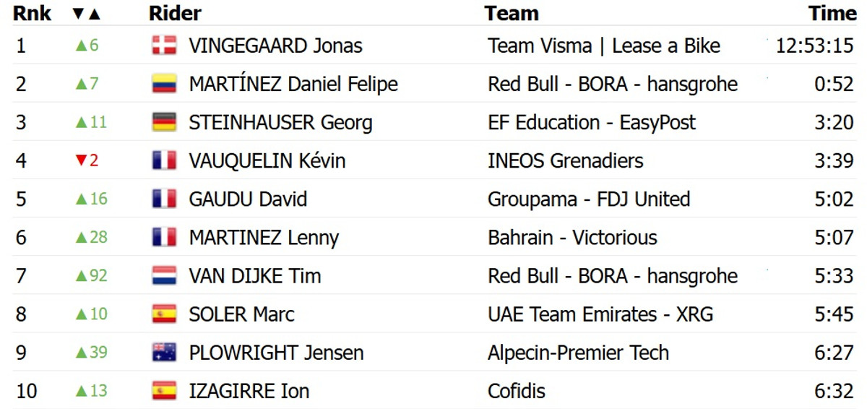
Task: Open VINGEGAARD Jonas rider page
Action: click(x=275, y=46)
